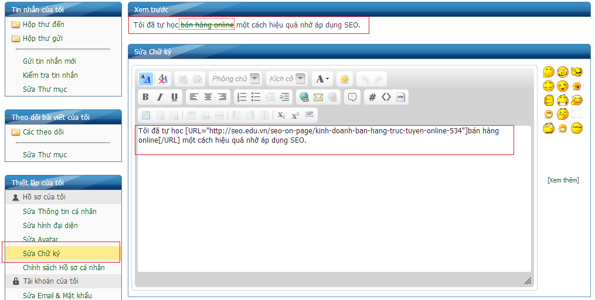Insert a table into the signature
The height and width of the screenshot is (300, 595).
pyautogui.click(x=145, y=115)
